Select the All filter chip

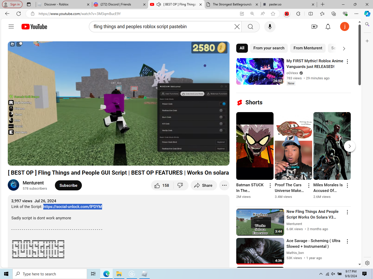pos(242,48)
